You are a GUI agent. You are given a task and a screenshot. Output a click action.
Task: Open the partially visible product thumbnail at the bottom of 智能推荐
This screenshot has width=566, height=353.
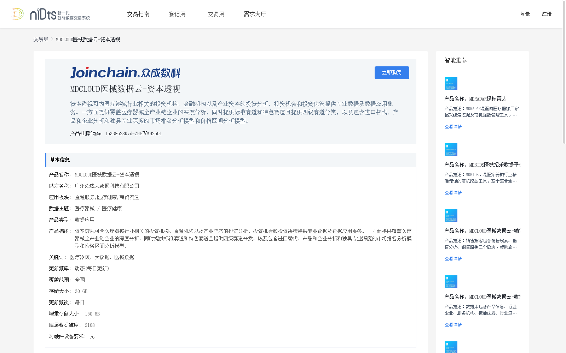(451, 347)
